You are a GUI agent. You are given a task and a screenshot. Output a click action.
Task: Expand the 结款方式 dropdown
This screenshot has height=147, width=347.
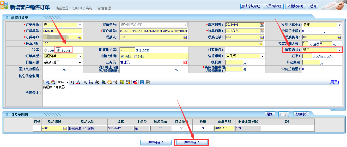(x=339, y=50)
